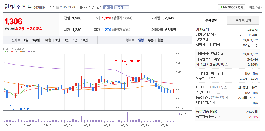
Task: Open the foreign ownership ratio help icon
Action: click(x=227, y=64)
